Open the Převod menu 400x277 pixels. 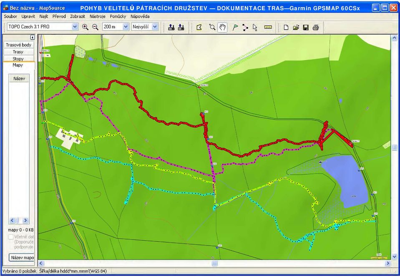click(x=59, y=16)
